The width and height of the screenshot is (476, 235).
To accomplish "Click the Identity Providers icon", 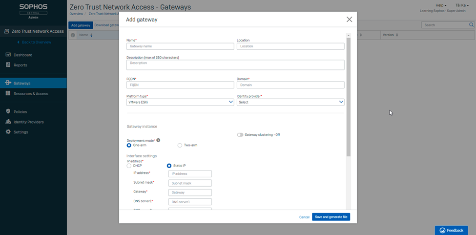I will pyautogui.click(x=8, y=122).
